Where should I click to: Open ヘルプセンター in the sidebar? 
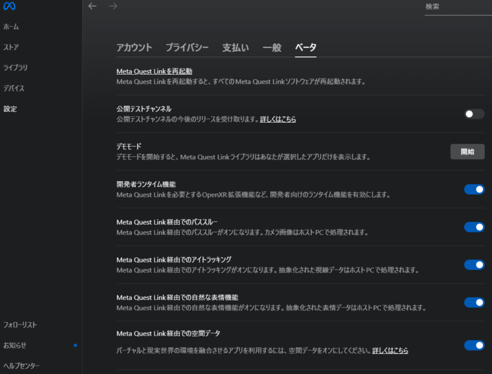21,366
